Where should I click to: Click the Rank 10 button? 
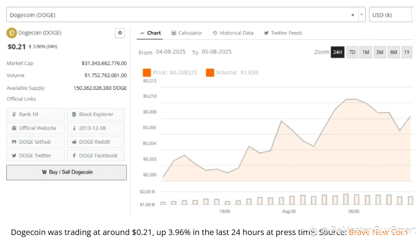[36, 114]
